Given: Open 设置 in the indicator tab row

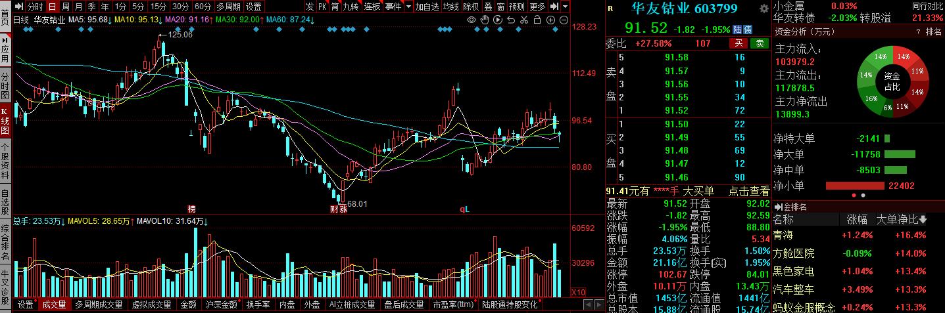Looking at the screenshot, I should click(26, 304).
